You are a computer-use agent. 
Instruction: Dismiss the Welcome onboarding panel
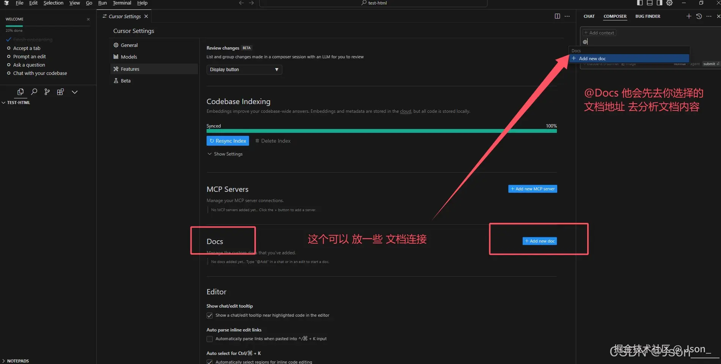[88, 19]
